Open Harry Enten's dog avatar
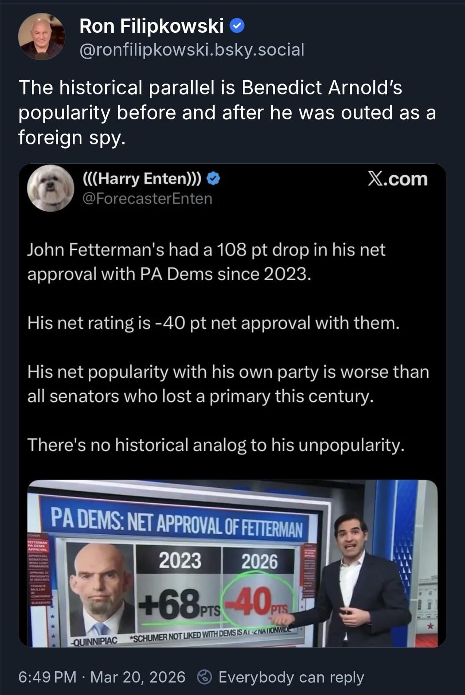The height and width of the screenshot is (695, 465). 50,188
